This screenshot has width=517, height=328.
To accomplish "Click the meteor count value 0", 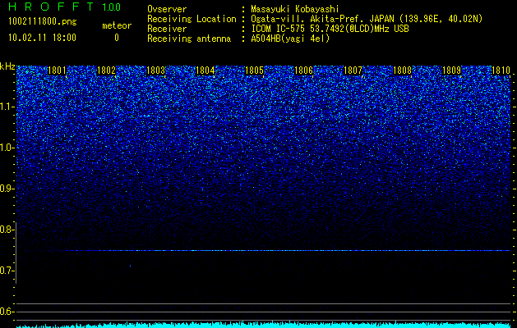I will [x=117, y=38].
